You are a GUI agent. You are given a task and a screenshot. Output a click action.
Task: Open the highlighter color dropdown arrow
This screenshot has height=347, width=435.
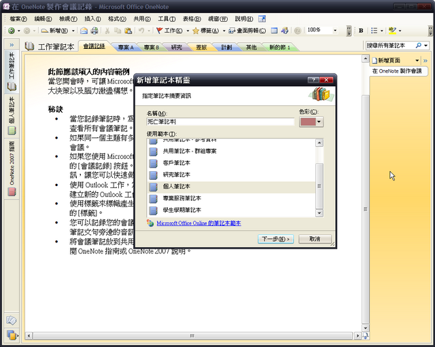pos(400,31)
